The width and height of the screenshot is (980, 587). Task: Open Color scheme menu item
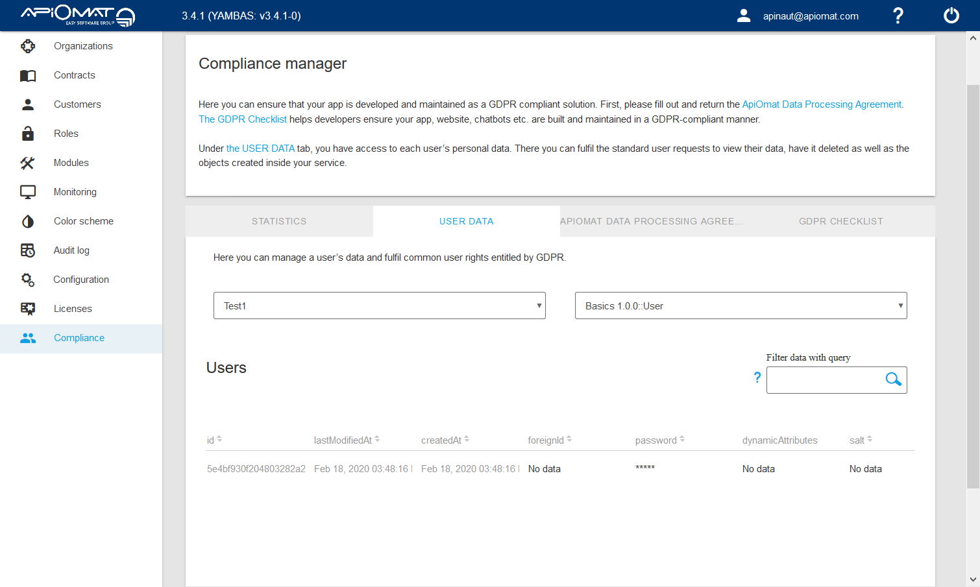81,221
